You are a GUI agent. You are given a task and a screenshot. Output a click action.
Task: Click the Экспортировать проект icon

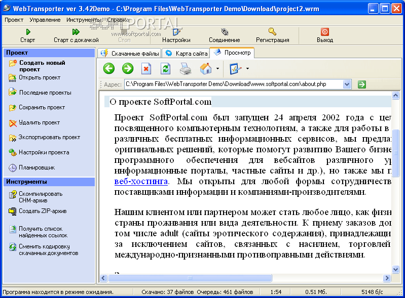pos(12,138)
